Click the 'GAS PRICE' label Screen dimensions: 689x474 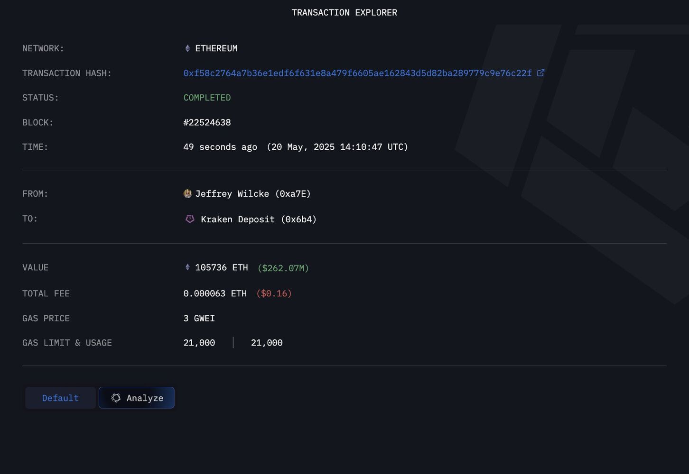(46, 318)
